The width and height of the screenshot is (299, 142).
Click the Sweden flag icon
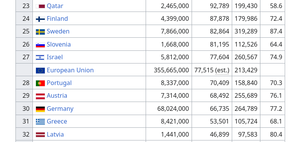[40, 32]
